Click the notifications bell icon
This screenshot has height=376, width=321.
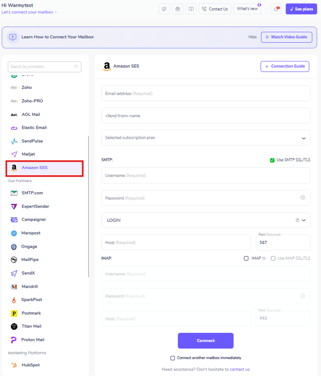276,9
